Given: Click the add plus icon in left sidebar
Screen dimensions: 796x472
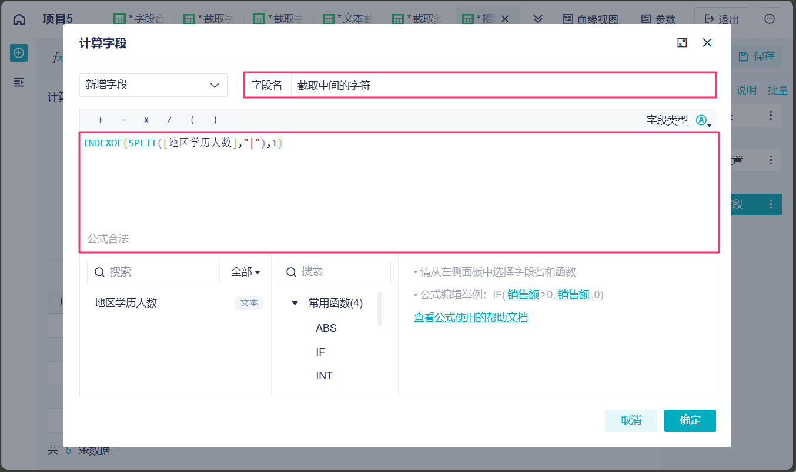Looking at the screenshot, I should pos(19,53).
